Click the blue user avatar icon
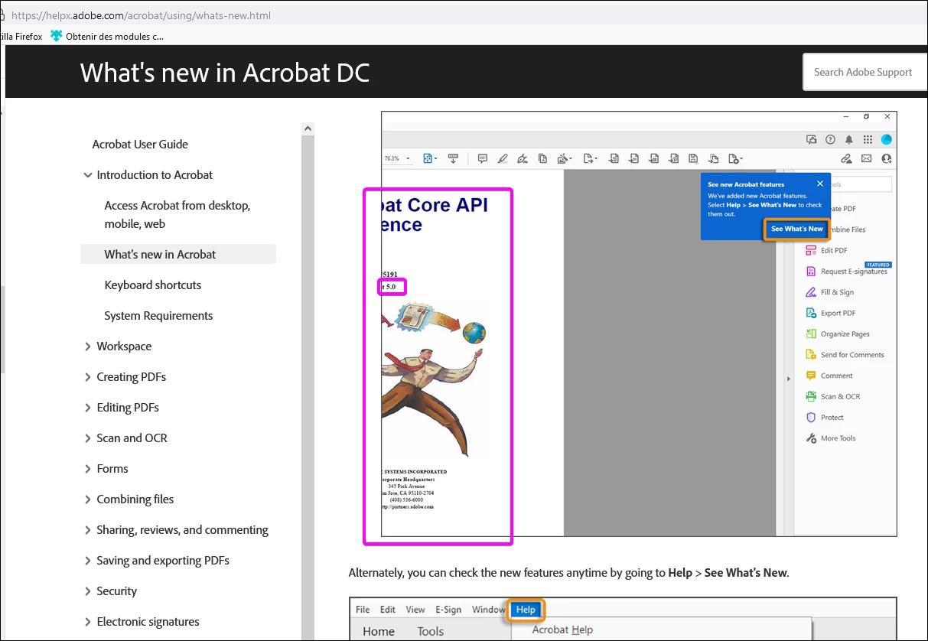Viewport: 928px width, 641px height. point(886,139)
